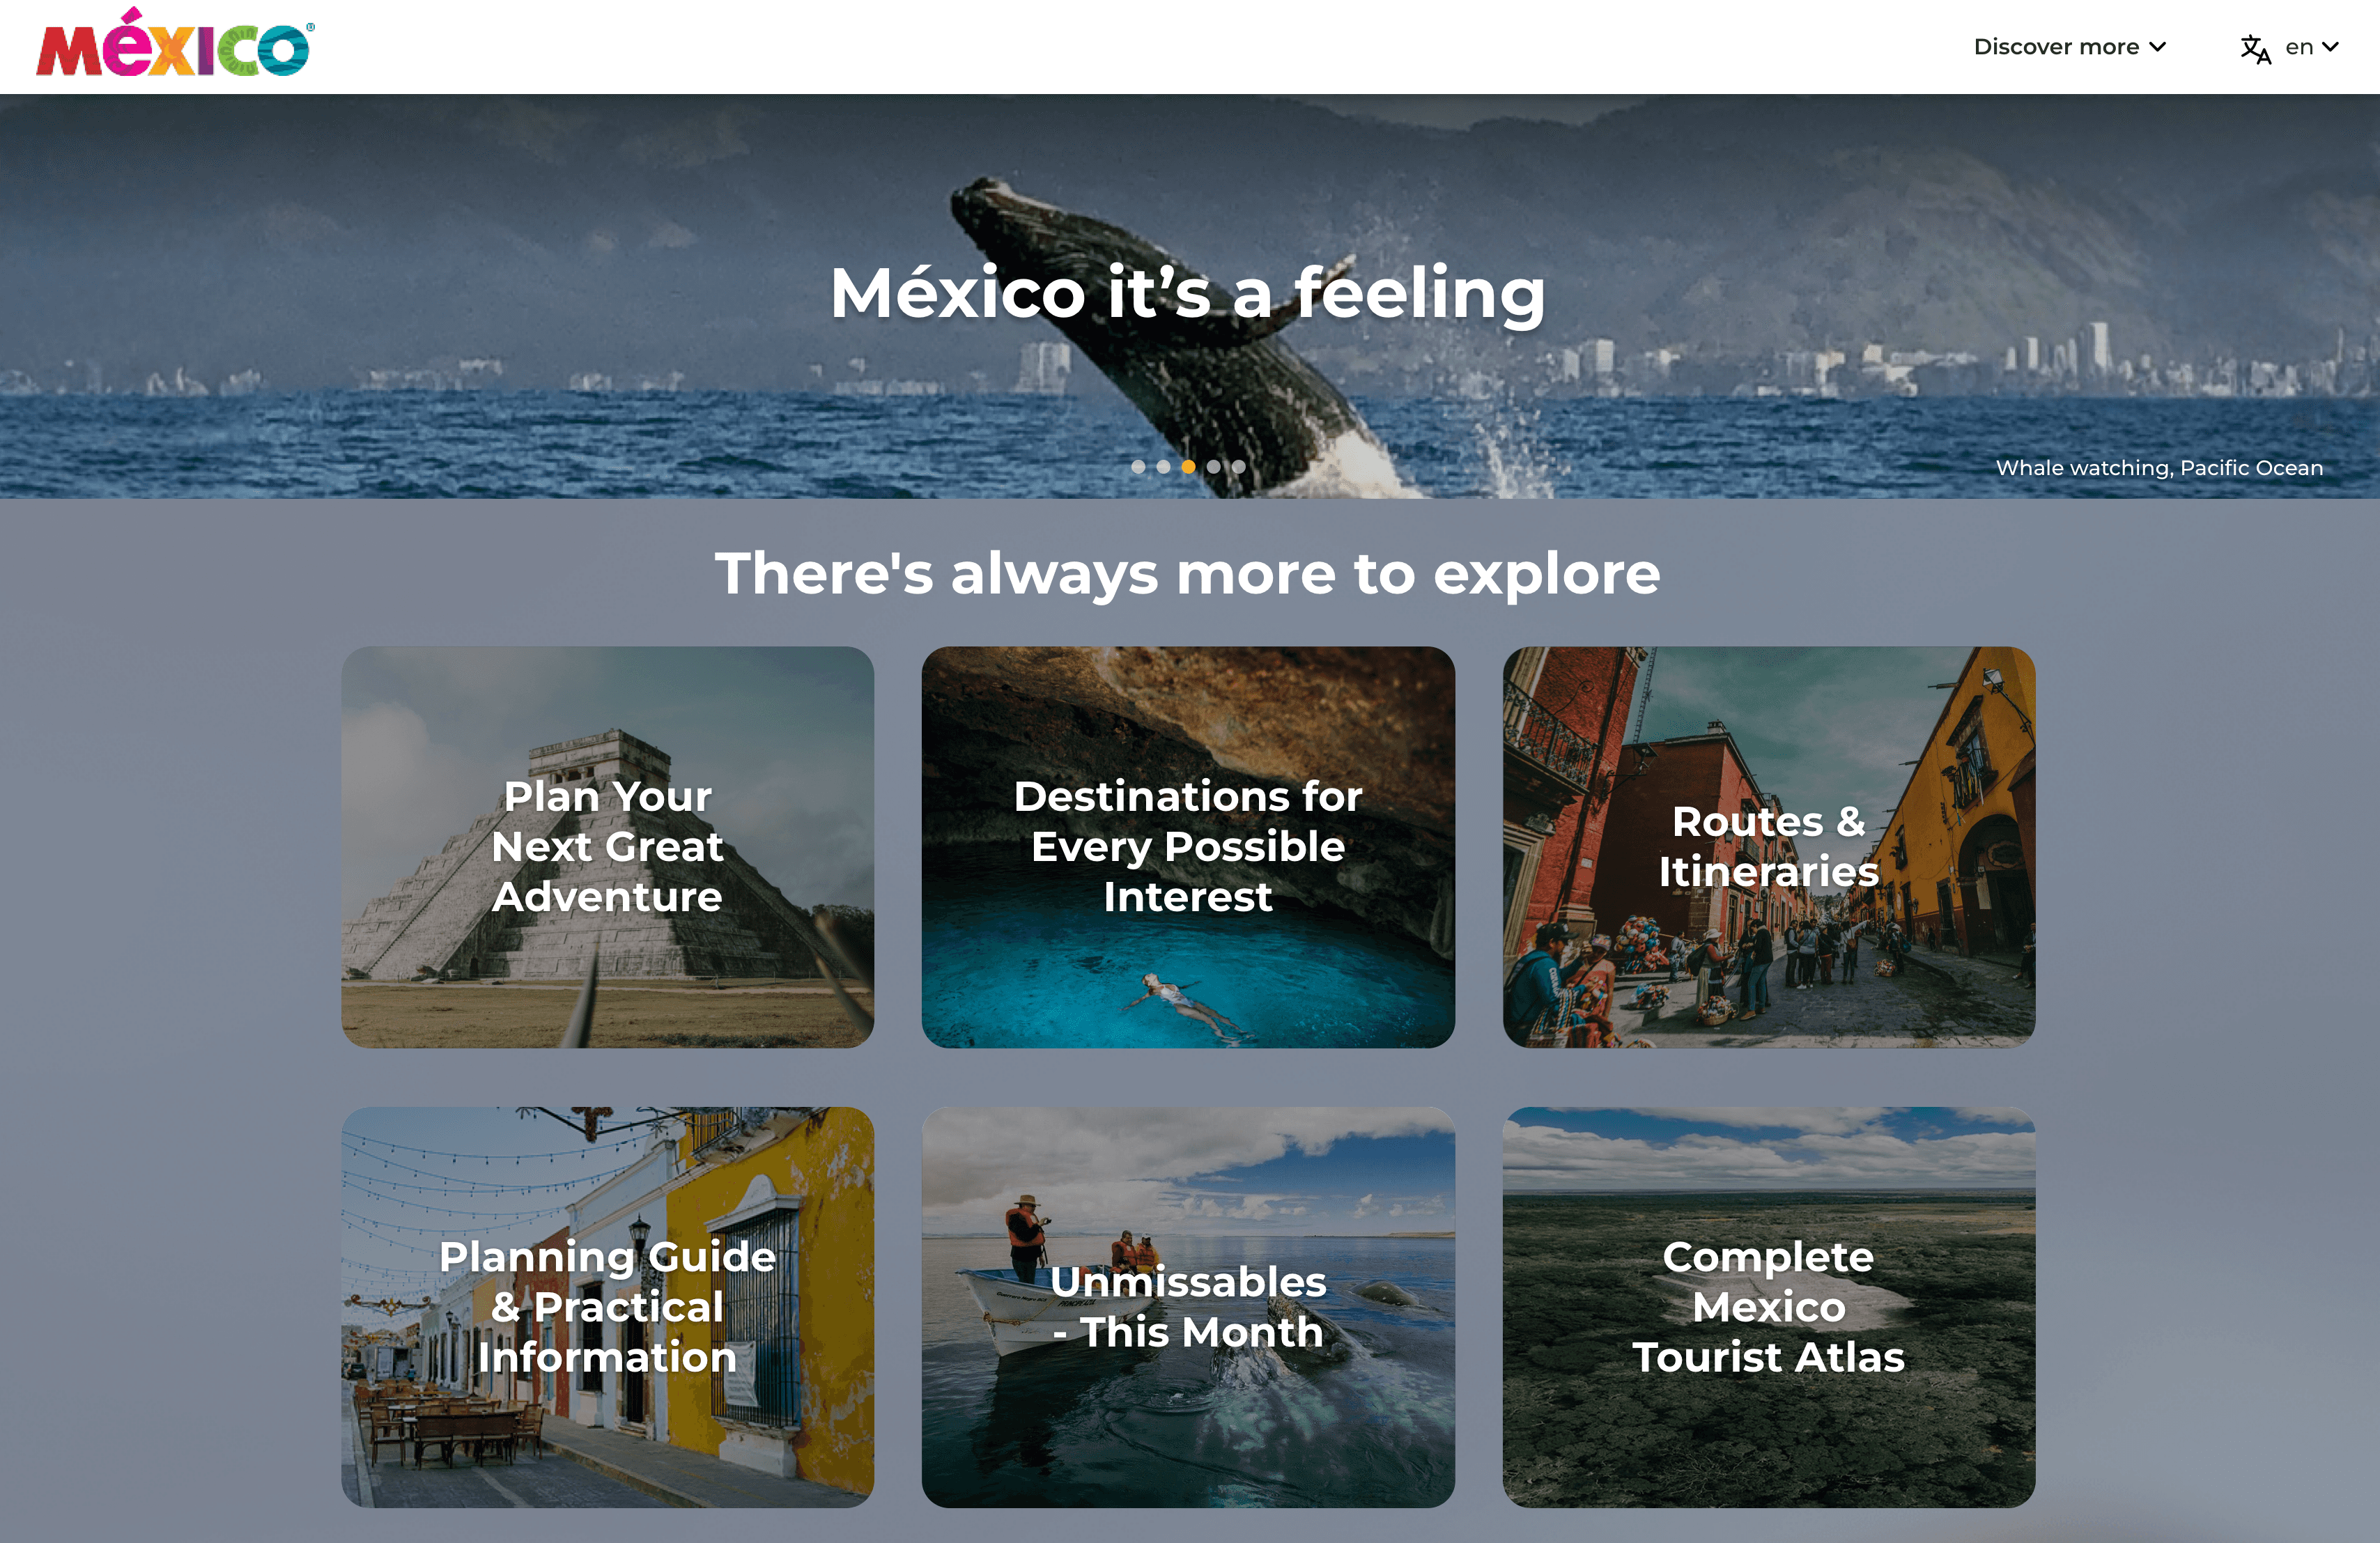Select the active orange carousel dot
2380x1543 pixels.
point(1188,466)
